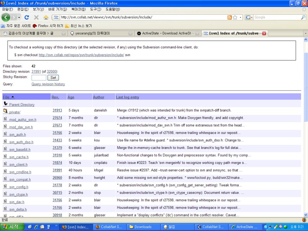Open the history dropdown next to Forward
The image size is (308, 231).
(x=19, y=17)
